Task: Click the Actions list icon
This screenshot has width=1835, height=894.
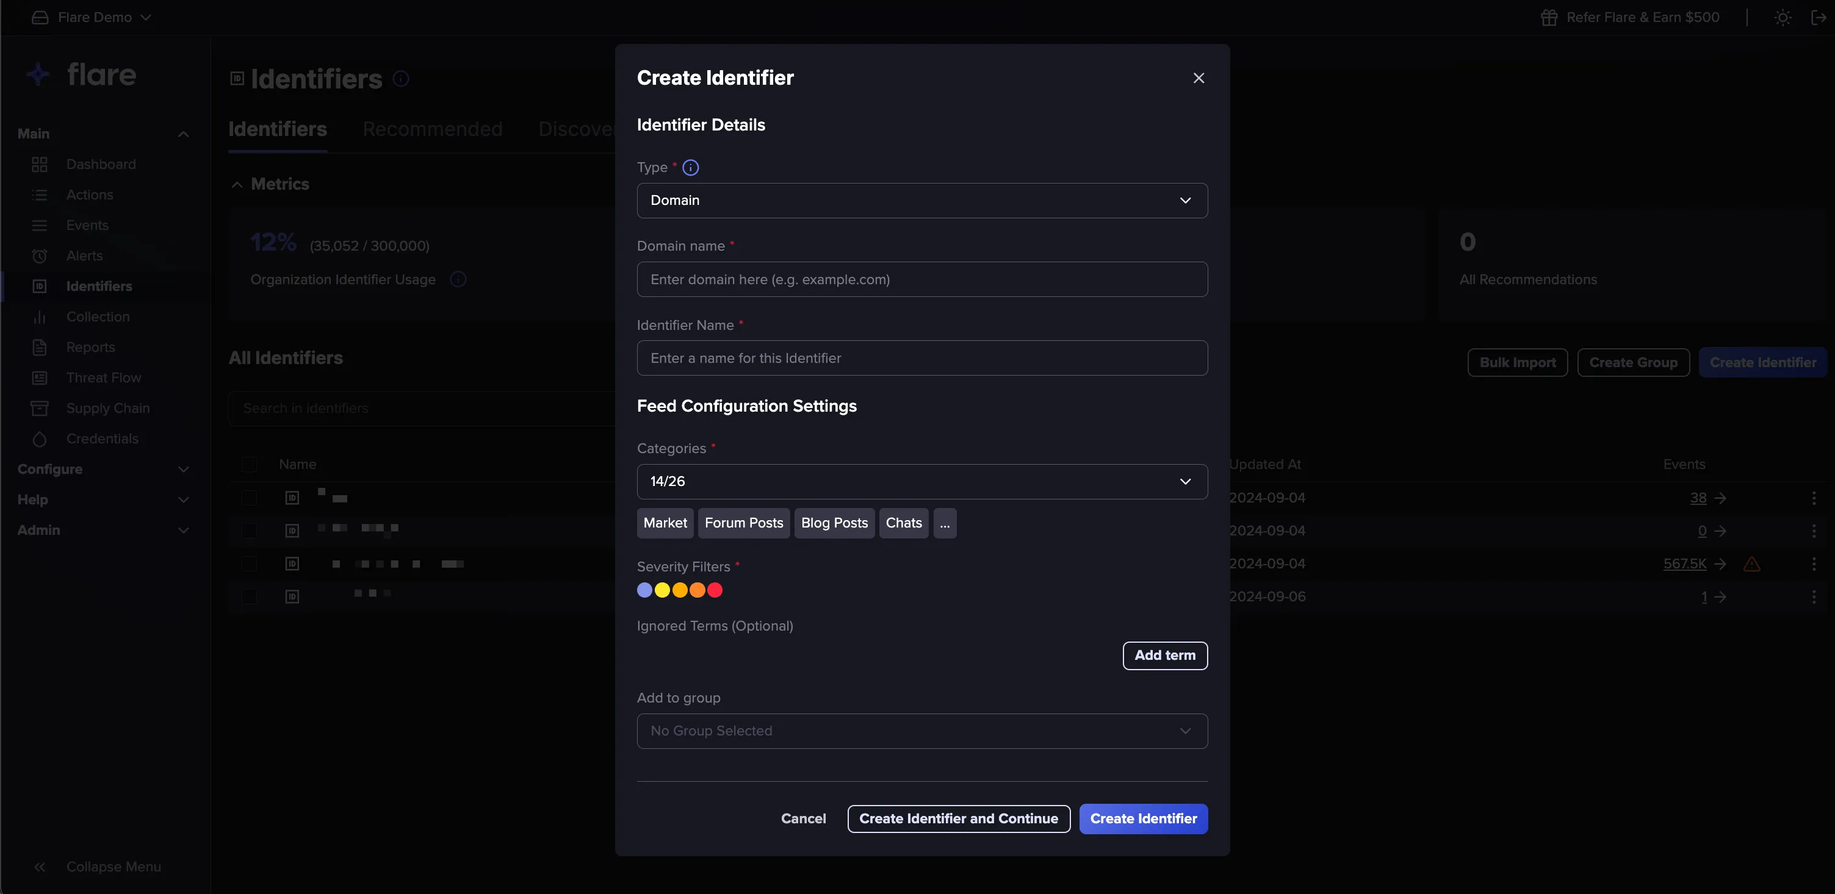Action: point(39,195)
